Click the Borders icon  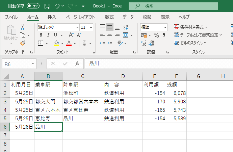(x=41, y=43)
